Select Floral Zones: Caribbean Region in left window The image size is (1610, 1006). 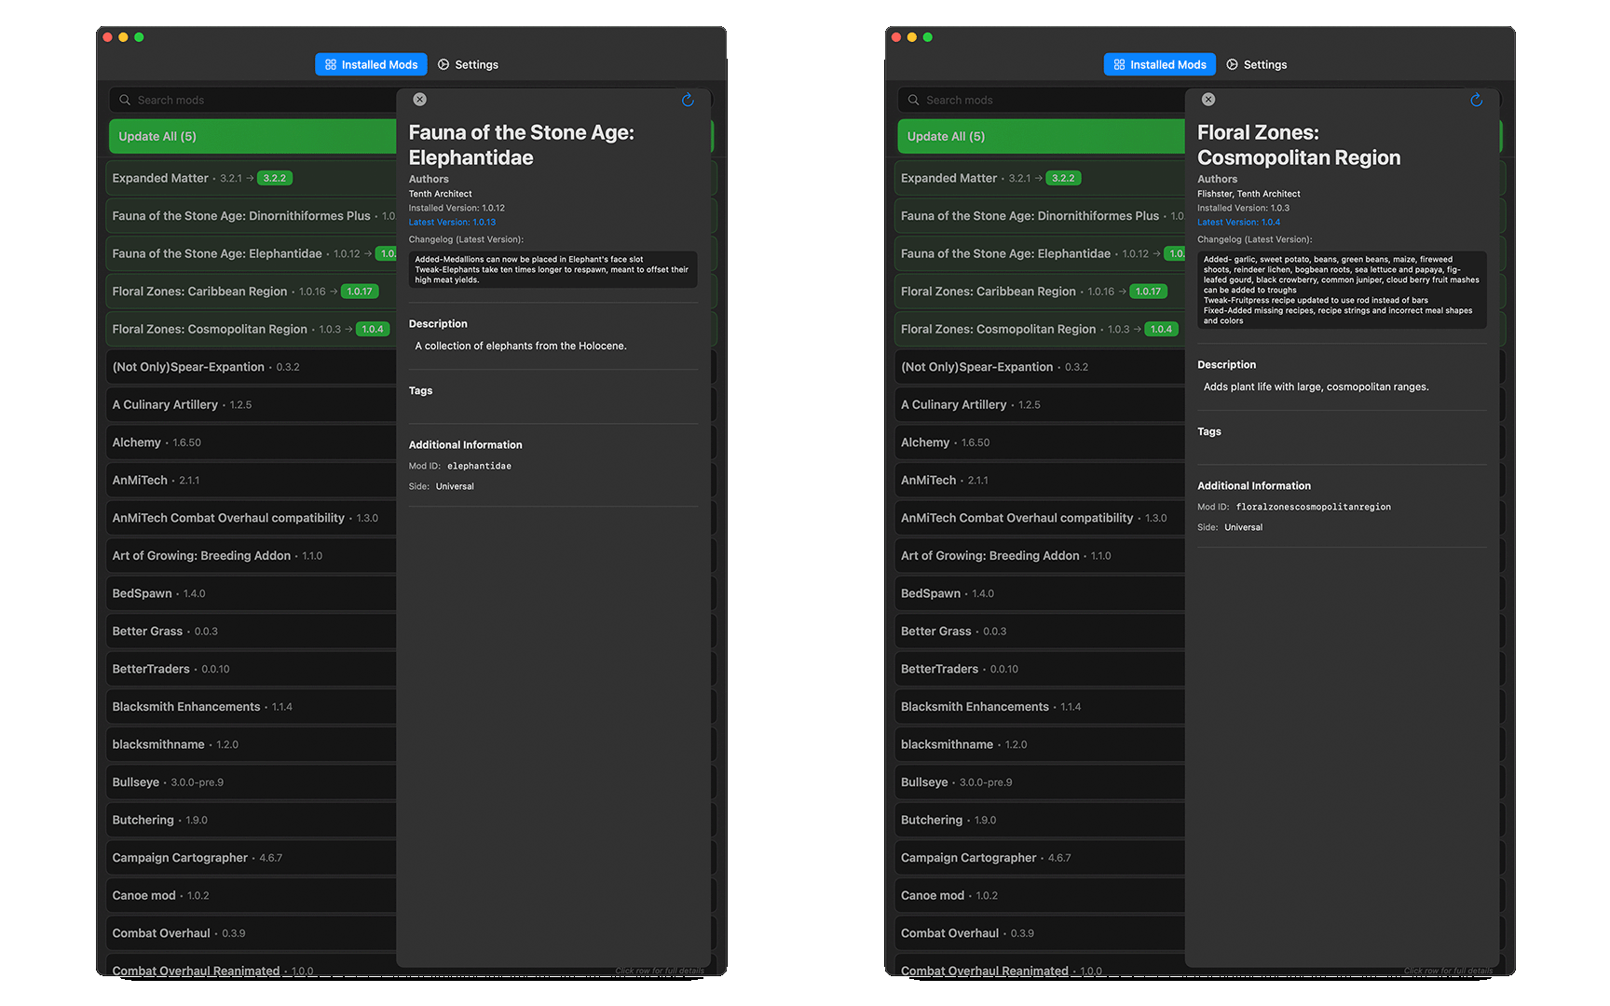252,292
